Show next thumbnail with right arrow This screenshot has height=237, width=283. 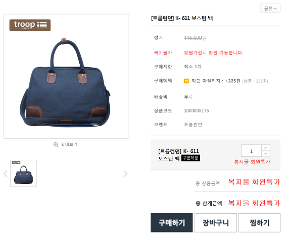[x=125, y=173]
